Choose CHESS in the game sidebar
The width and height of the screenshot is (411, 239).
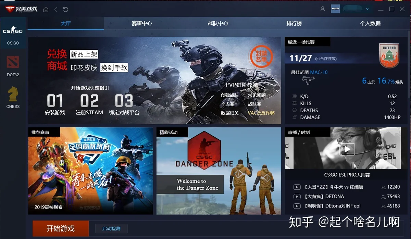pos(13,97)
